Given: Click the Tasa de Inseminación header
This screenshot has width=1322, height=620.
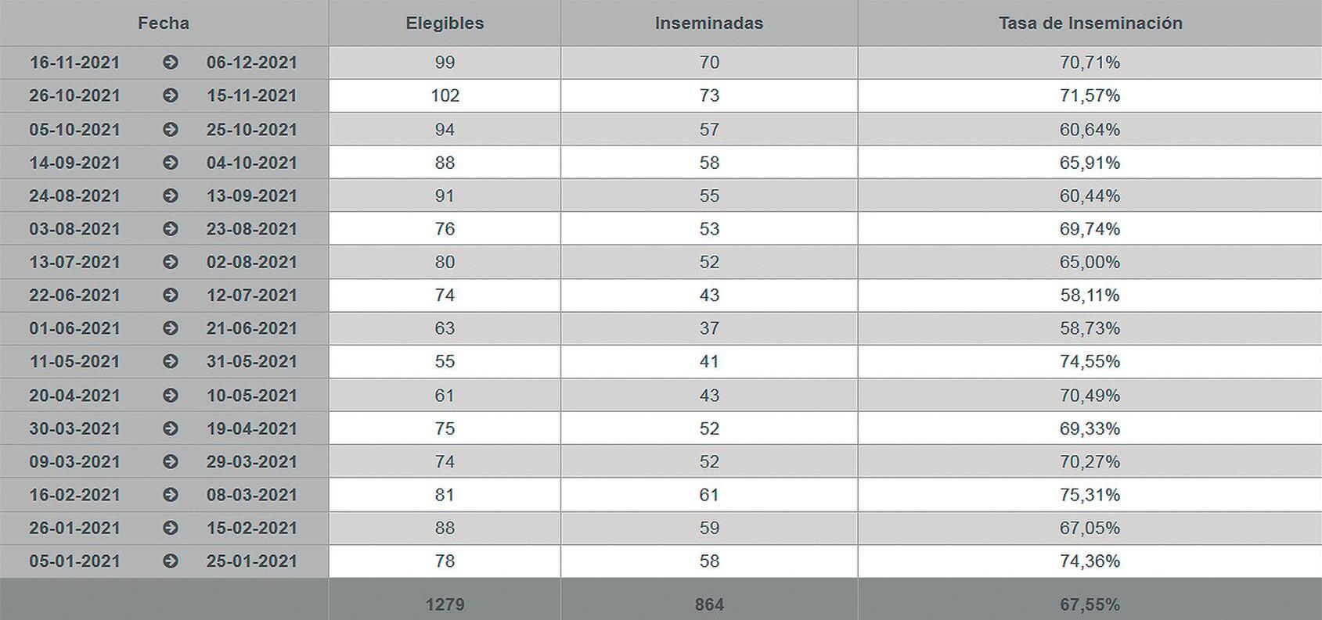Looking at the screenshot, I should coord(1090,23).
